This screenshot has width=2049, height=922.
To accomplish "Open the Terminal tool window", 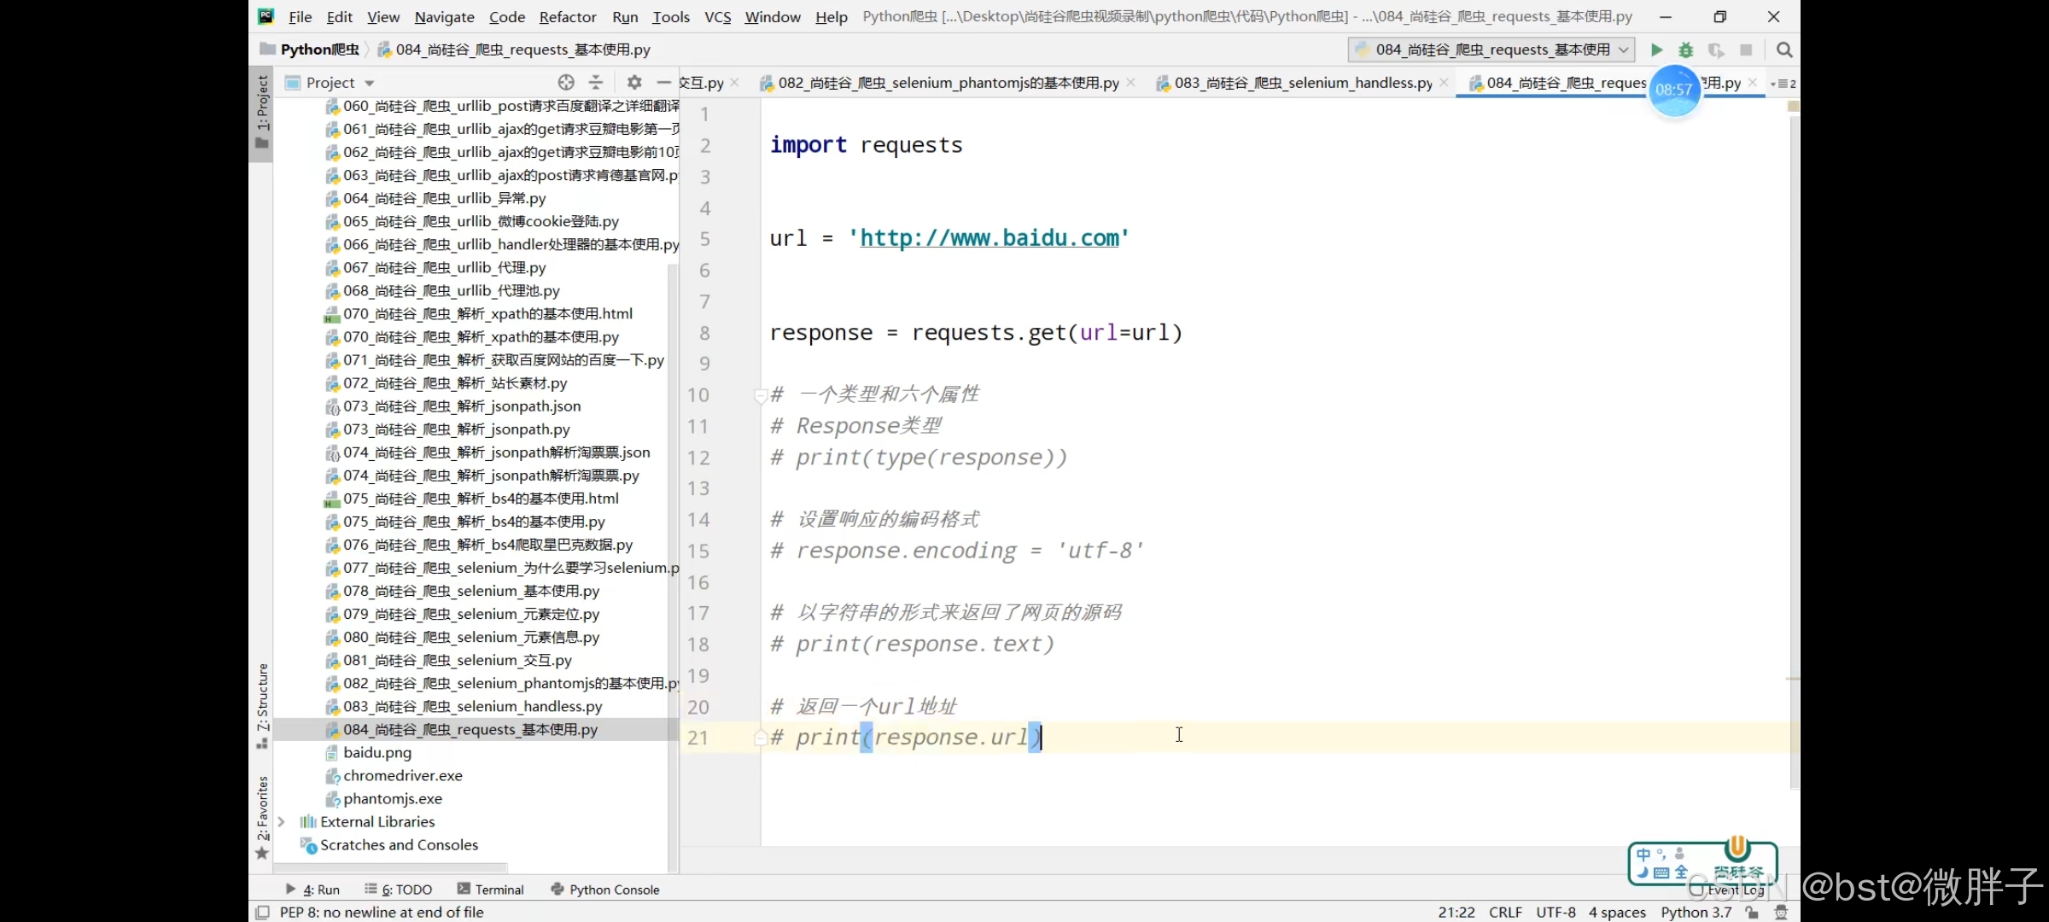I will pos(490,889).
